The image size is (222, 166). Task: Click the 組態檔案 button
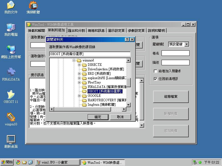pyautogui.click(x=171, y=97)
